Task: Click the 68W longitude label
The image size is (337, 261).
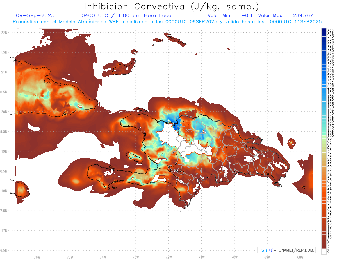Action: click(300, 257)
